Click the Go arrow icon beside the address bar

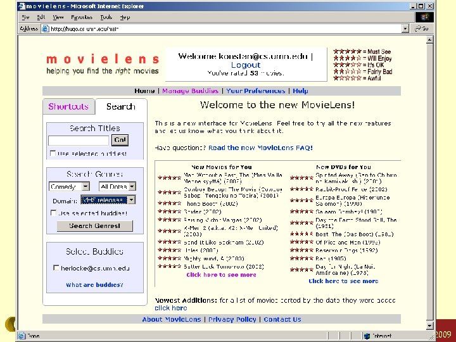coord(419,28)
